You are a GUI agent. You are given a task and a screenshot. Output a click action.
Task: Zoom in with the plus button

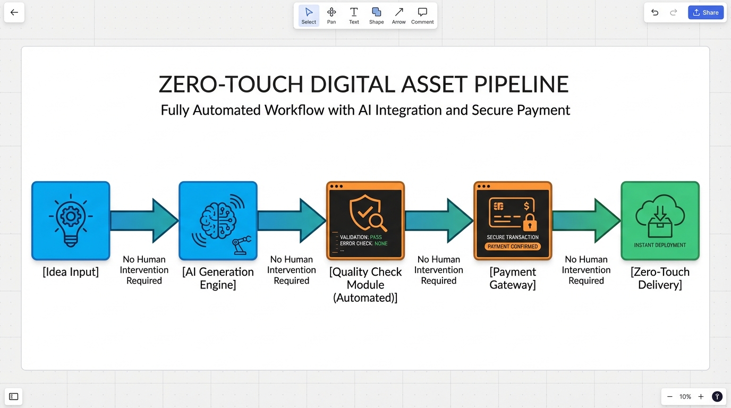click(701, 396)
